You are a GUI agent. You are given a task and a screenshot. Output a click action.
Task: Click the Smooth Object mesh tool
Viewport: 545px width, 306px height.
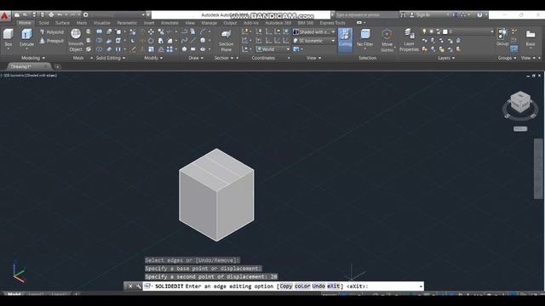pos(76,40)
